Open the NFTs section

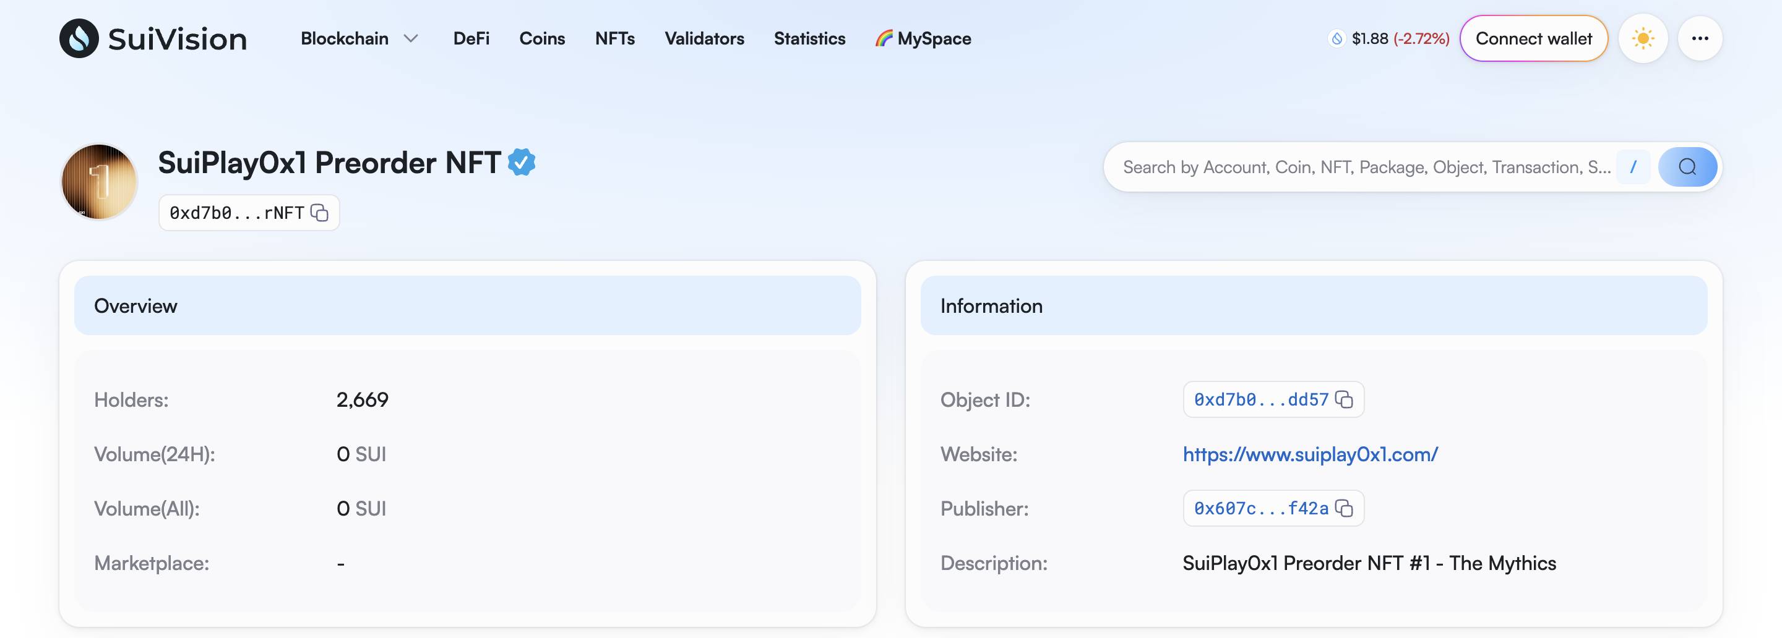click(614, 39)
